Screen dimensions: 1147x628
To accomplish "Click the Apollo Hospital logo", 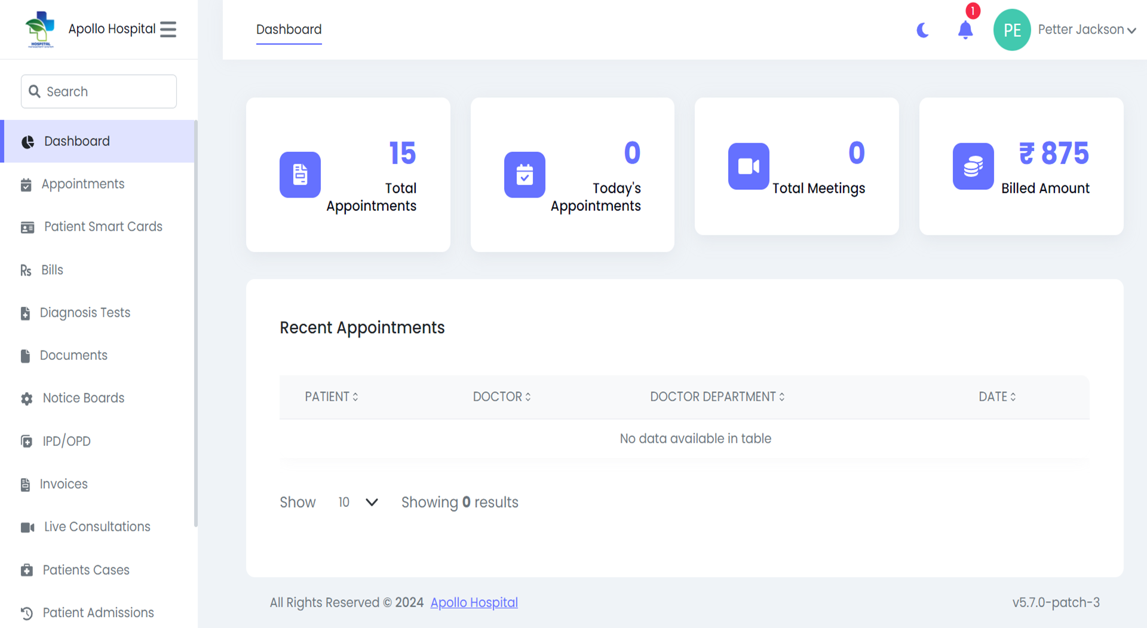I will tap(39, 29).
